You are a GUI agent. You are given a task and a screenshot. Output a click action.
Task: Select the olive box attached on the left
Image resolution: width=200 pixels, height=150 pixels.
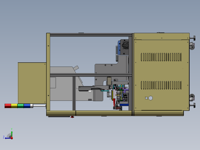[x=32, y=83]
